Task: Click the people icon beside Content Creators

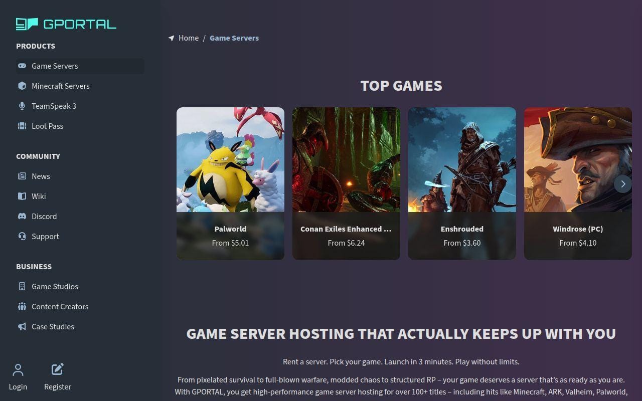Action: [x=22, y=306]
